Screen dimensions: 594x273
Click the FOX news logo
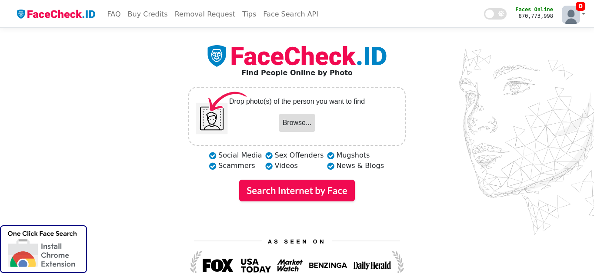click(x=218, y=265)
